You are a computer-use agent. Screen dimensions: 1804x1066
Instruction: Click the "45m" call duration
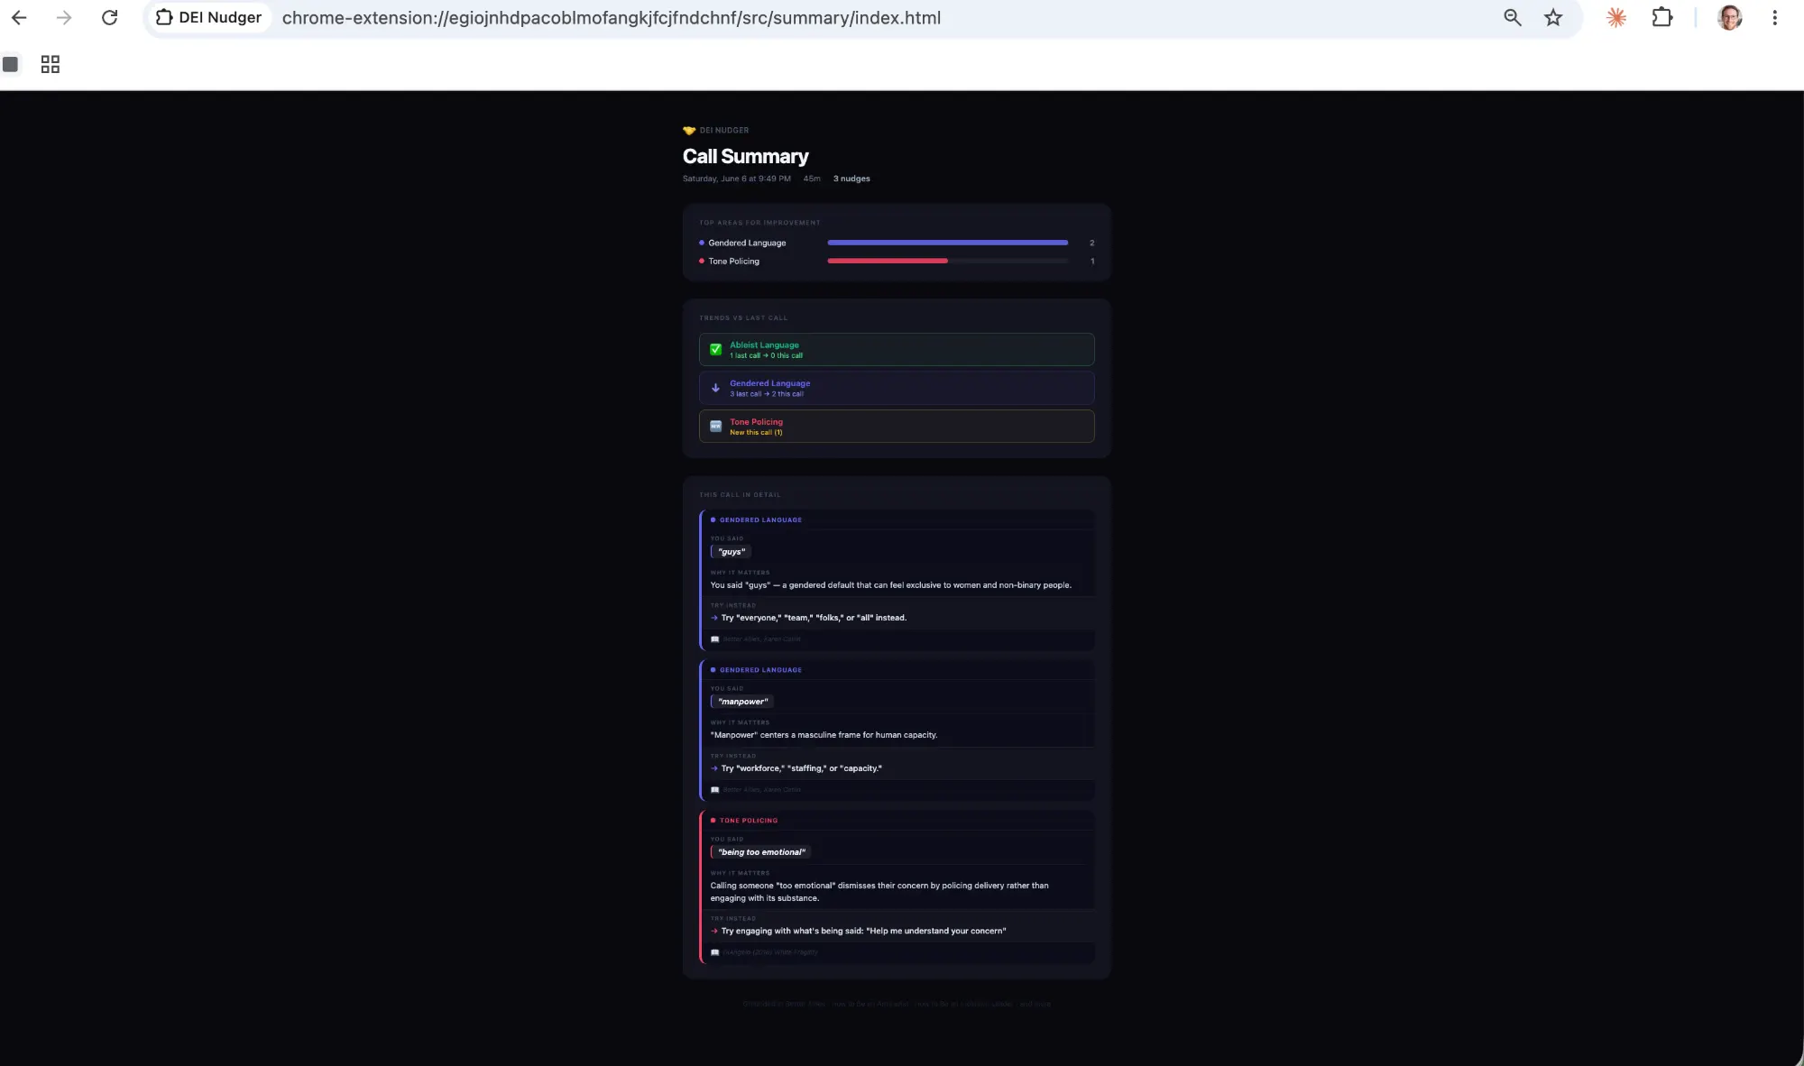coord(812,179)
